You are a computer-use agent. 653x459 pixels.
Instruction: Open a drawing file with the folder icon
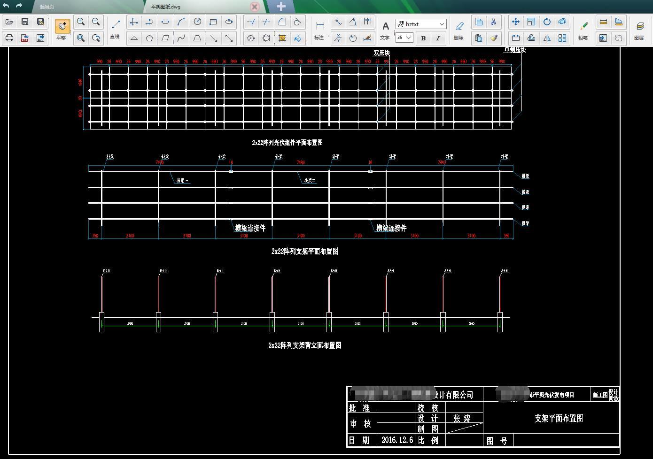click(9, 22)
